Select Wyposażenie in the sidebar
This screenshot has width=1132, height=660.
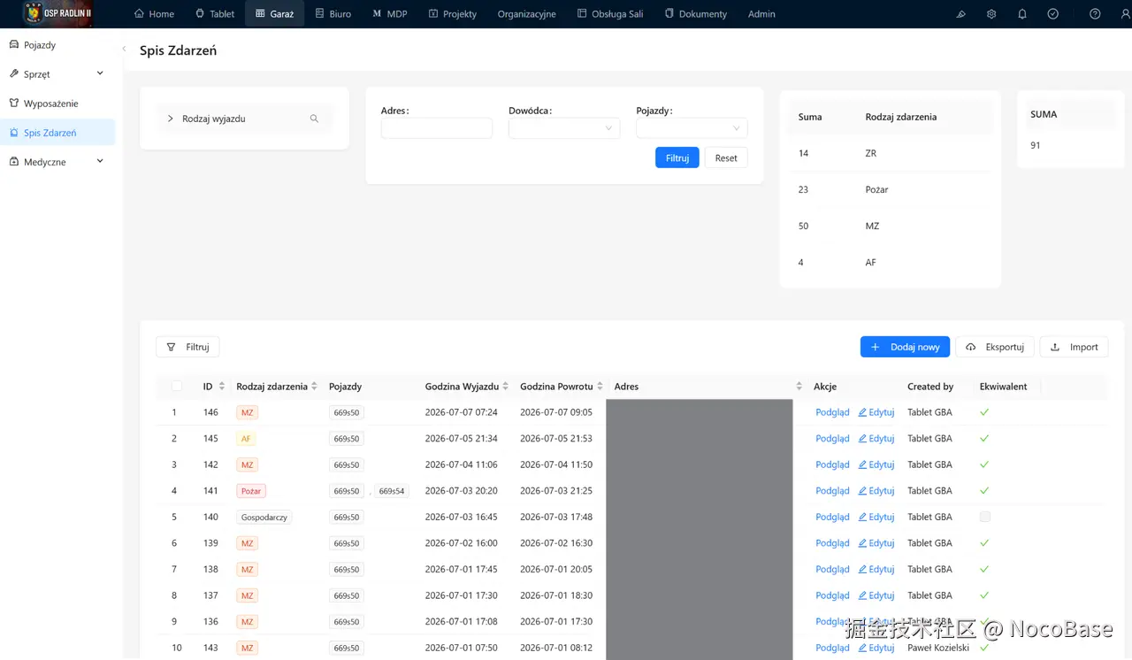tap(57, 104)
